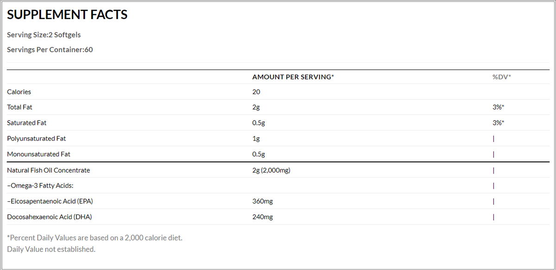Click the AMOUNT PER SERVING column header

click(293, 77)
